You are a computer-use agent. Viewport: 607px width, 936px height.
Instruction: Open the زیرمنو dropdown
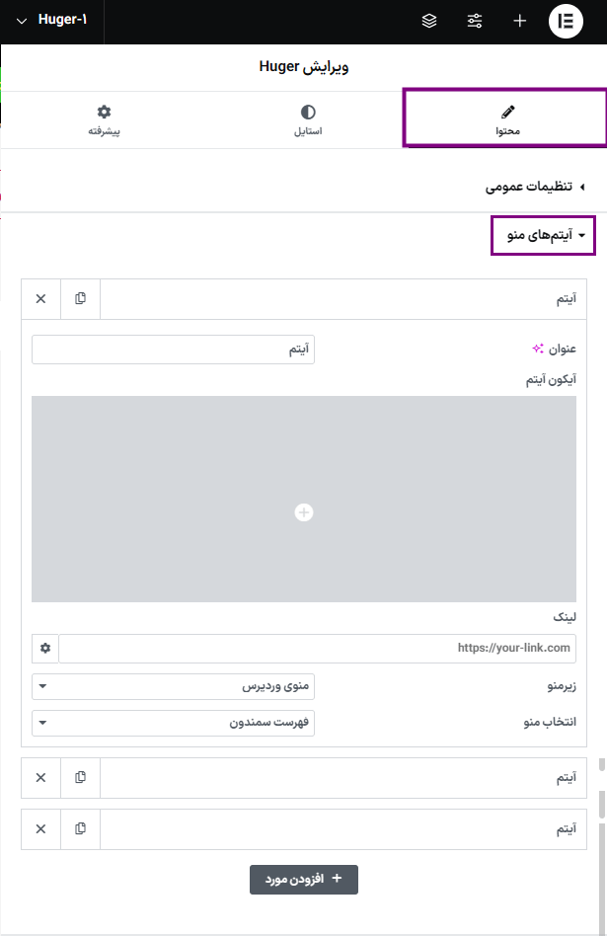(174, 686)
